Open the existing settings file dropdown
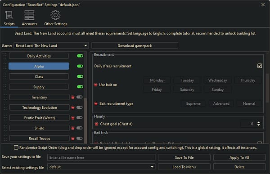270x174 pixels. (x=101, y=167)
